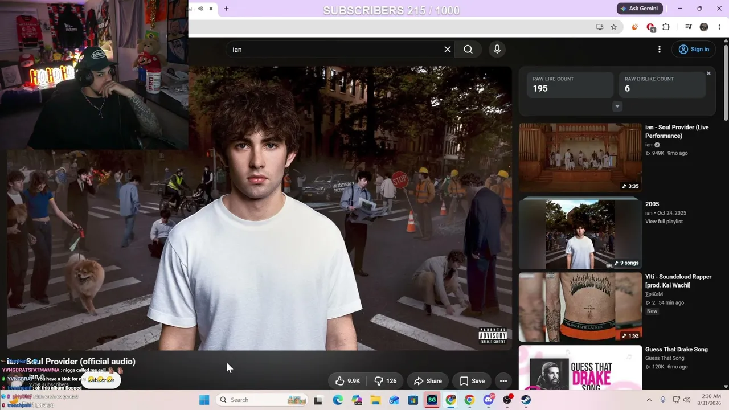Screen dimensions: 729x410
Task: Click the Raw Like Count box
Action: click(570, 85)
